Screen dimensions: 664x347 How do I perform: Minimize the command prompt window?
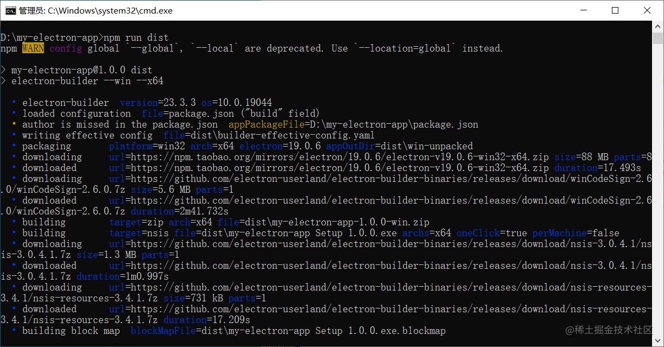pos(584,10)
